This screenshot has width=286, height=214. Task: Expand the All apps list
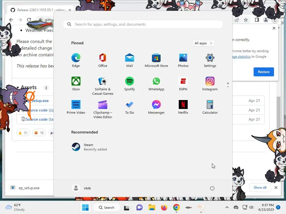[203, 43]
